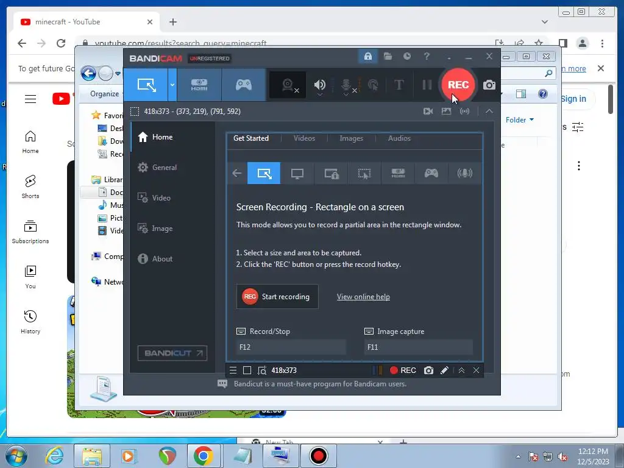Open Folder dropdown in Explorer window
Image resolution: width=624 pixels, height=468 pixels.
519,120
